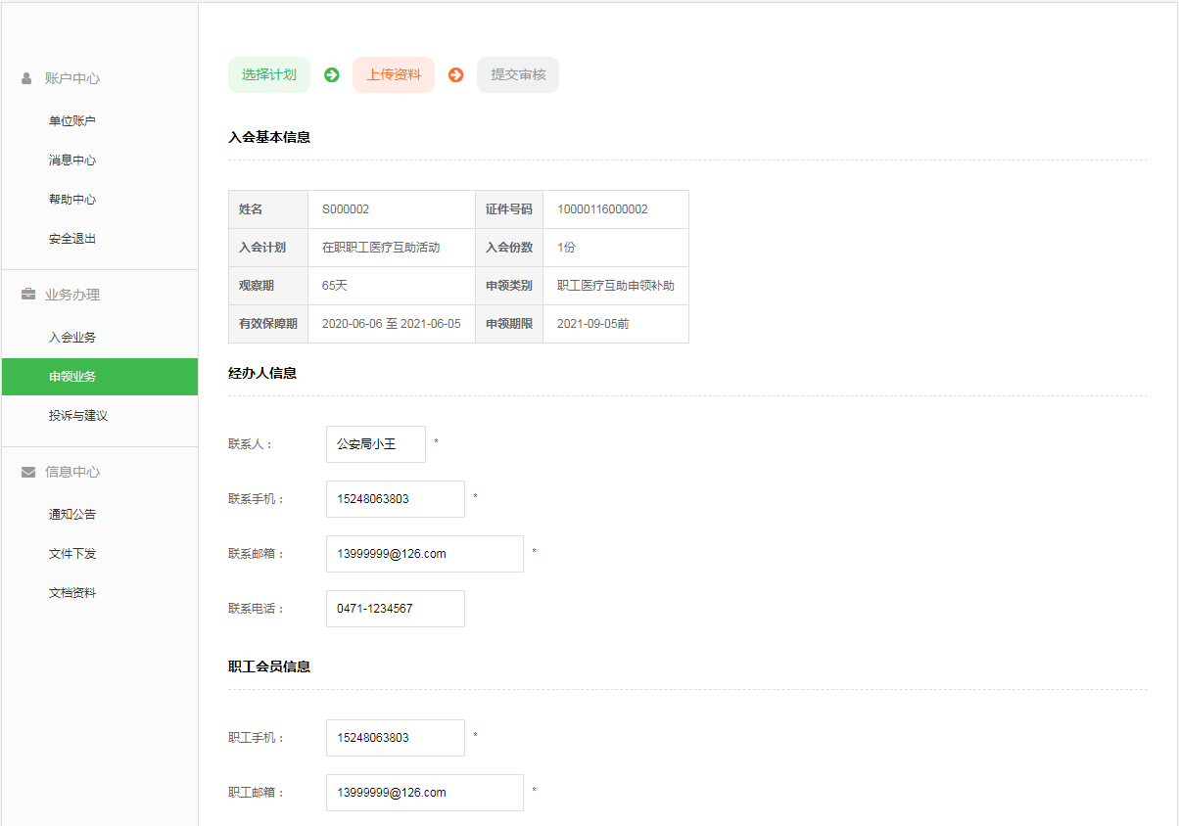This screenshot has width=1179, height=826.
Task: Click the envelope icon beside 信息中心
Action: pos(27,472)
